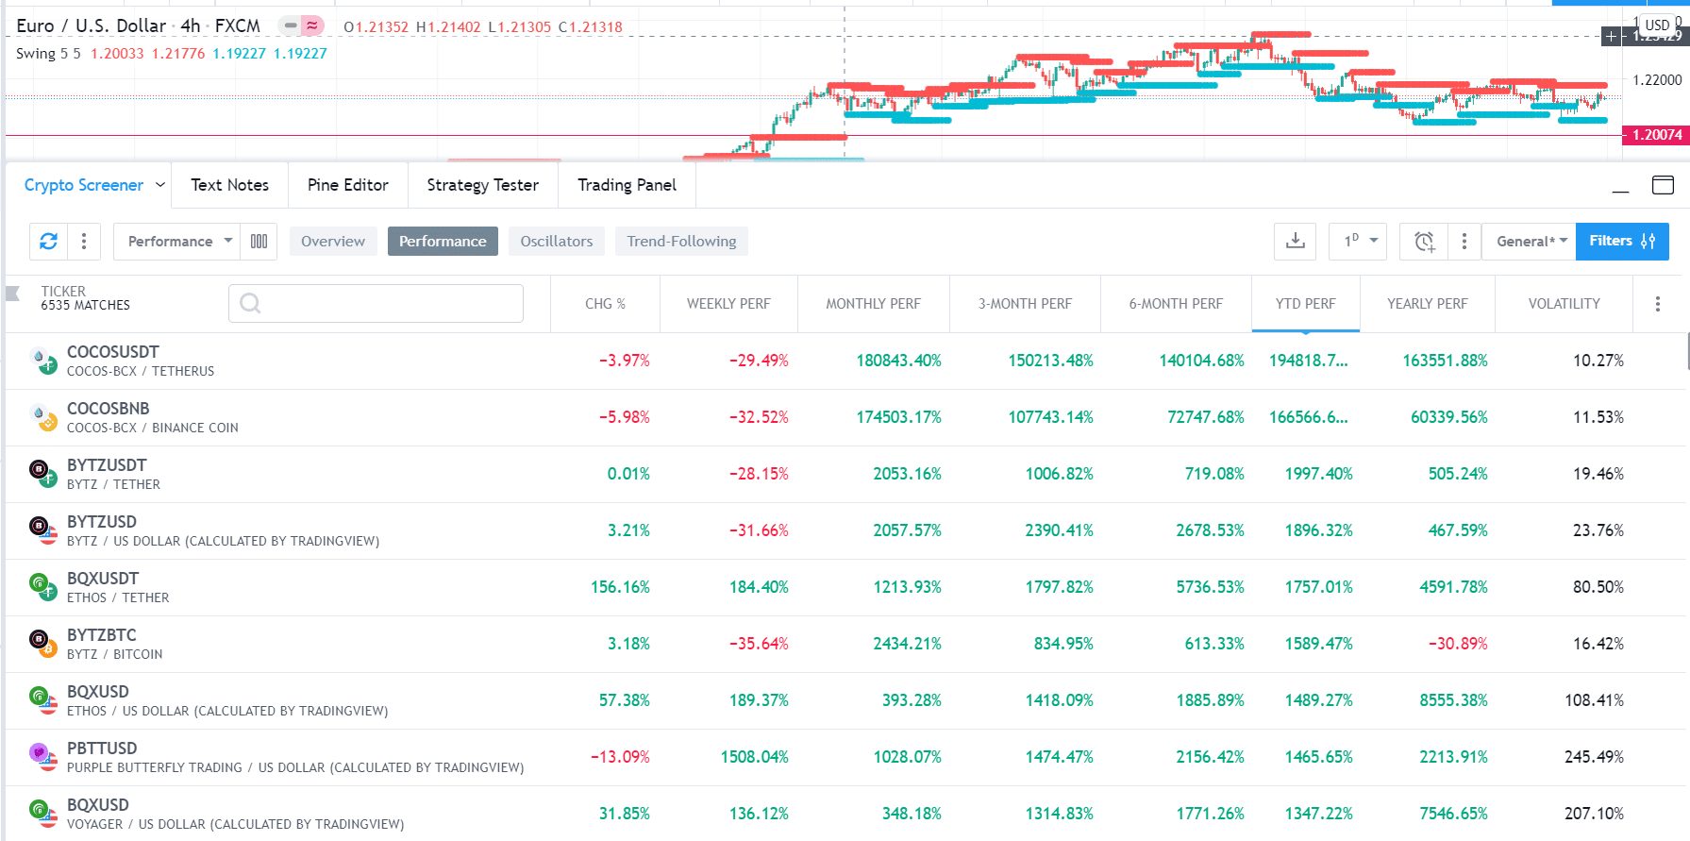Sort by CHG % column
1690x841 pixels.
(605, 304)
